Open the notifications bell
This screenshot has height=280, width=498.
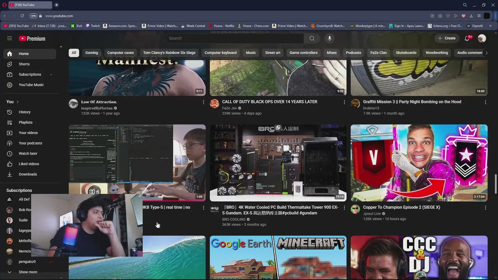pos(468,38)
